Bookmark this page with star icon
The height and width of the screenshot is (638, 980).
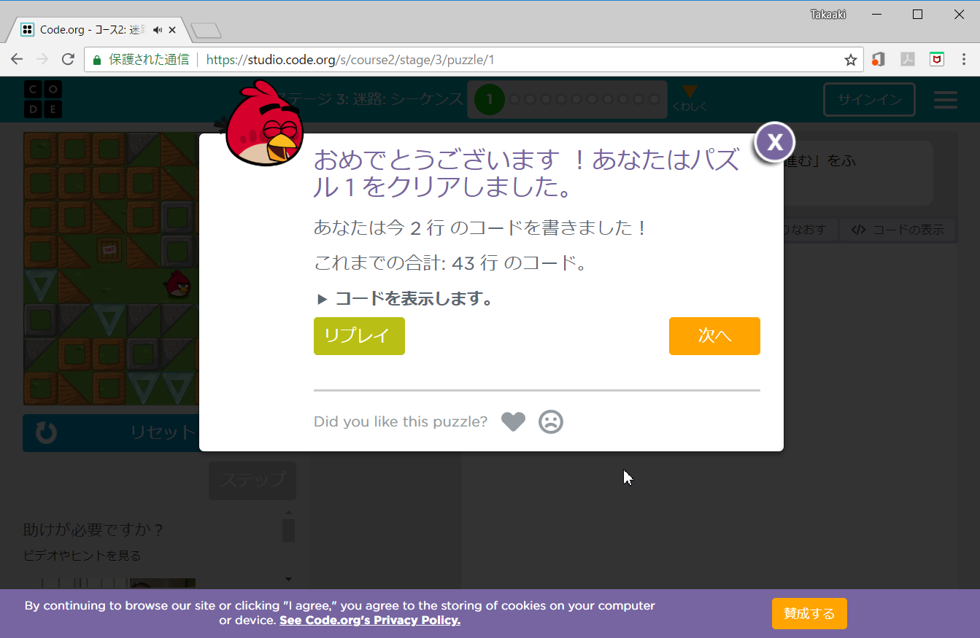pyautogui.click(x=851, y=60)
